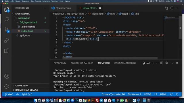The image size is (184, 103).
Task: Open the Source Control view
Action: pos(7,30)
